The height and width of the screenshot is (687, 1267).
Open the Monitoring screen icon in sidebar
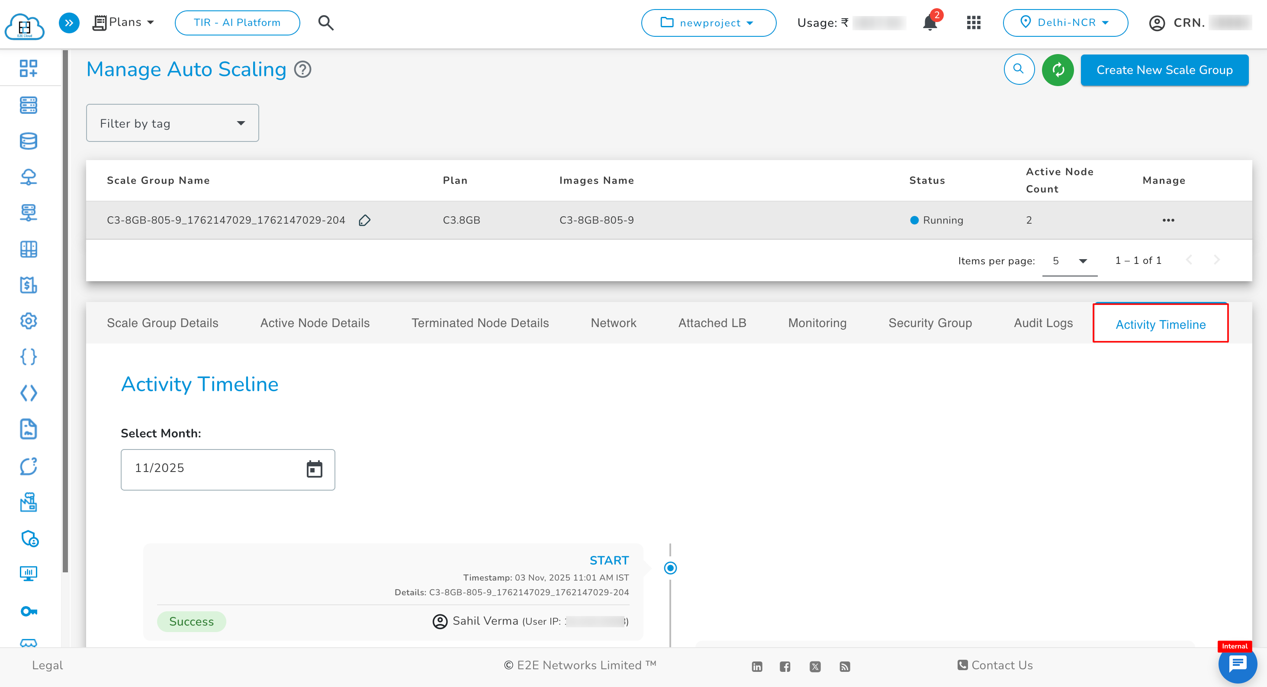point(28,573)
